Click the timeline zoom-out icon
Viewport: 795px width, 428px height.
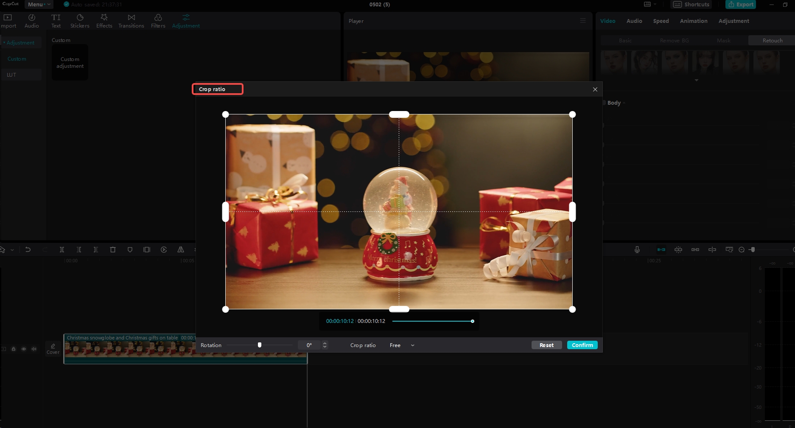coord(742,250)
